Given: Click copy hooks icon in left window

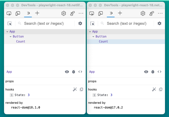Looking at the screenshot, I should pos(81,89).
